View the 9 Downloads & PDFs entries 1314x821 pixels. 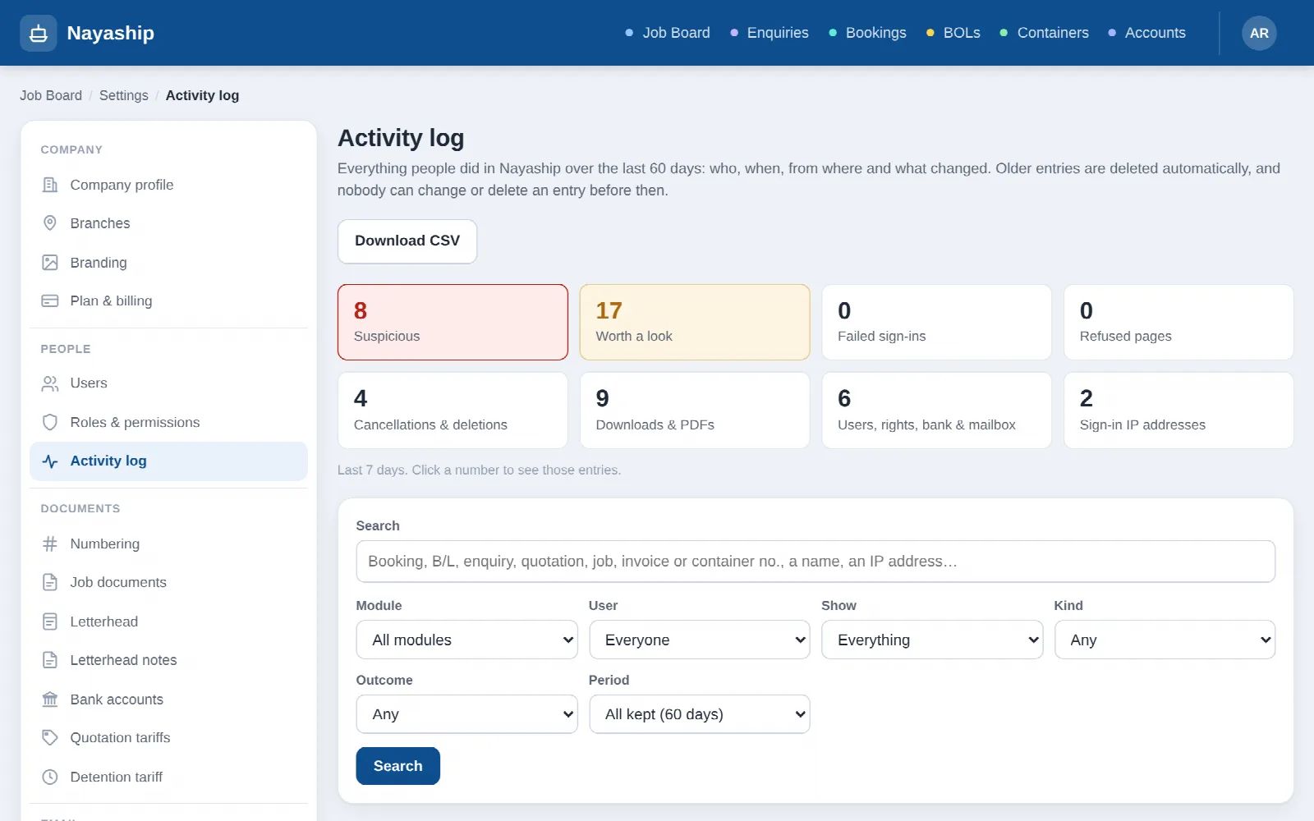pos(695,410)
